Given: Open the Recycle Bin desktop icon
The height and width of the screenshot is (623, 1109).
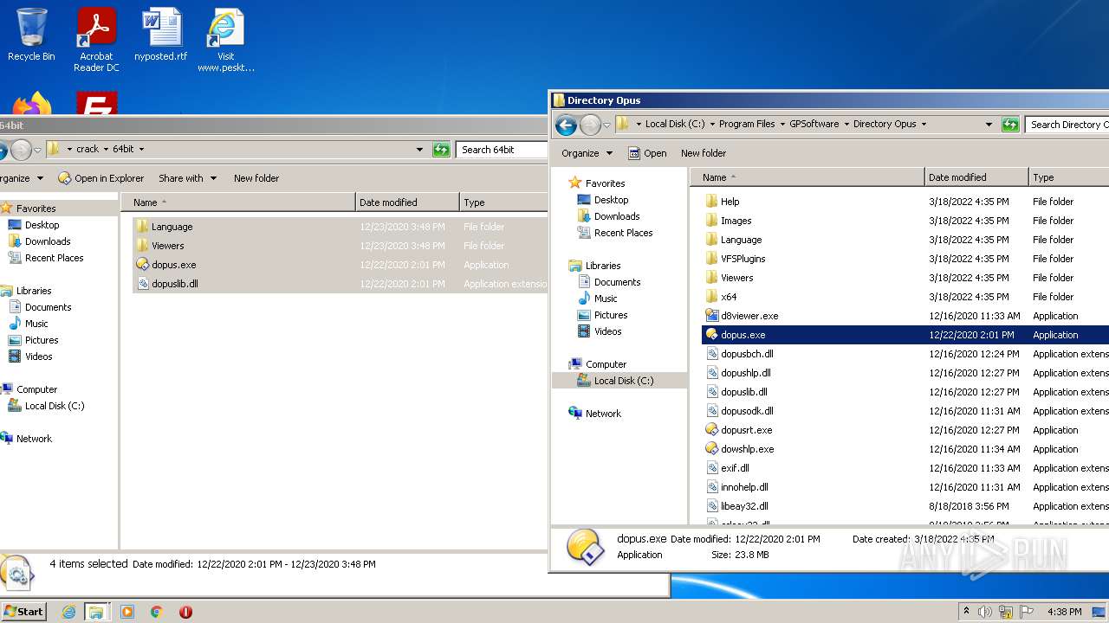Looking at the screenshot, I should pyautogui.click(x=31, y=35).
